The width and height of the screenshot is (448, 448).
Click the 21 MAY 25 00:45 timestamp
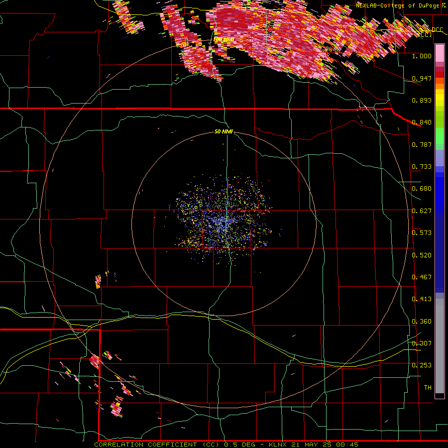(x=325, y=445)
